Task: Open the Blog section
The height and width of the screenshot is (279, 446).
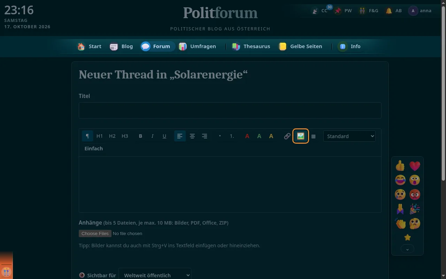Action: click(121, 46)
